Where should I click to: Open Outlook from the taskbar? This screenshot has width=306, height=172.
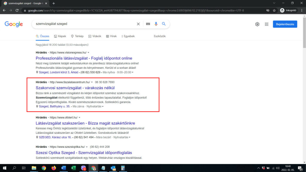pyautogui.click(x=113, y=168)
